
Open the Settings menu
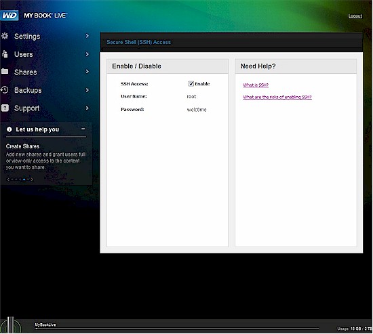click(x=27, y=37)
